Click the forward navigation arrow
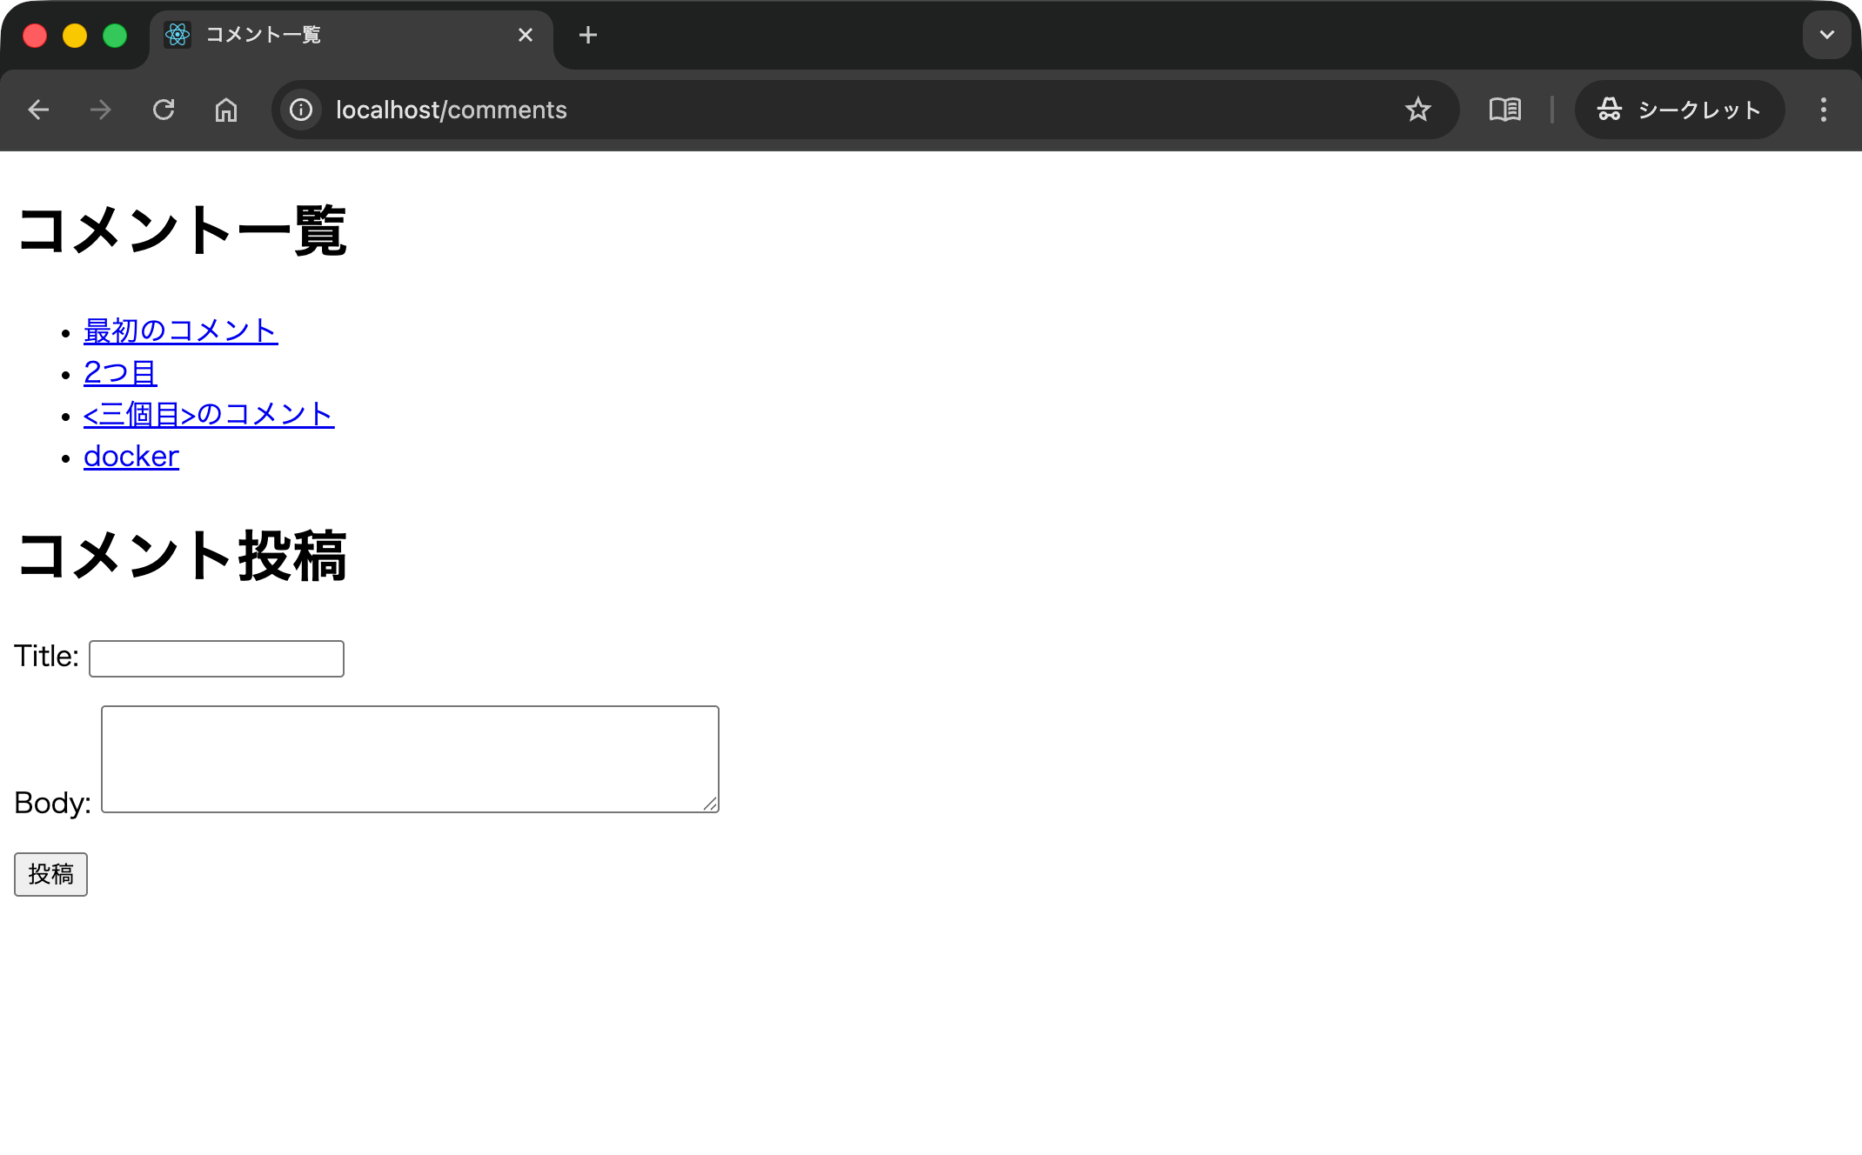Image resolution: width=1862 pixels, height=1155 pixels. coord(101,110)
